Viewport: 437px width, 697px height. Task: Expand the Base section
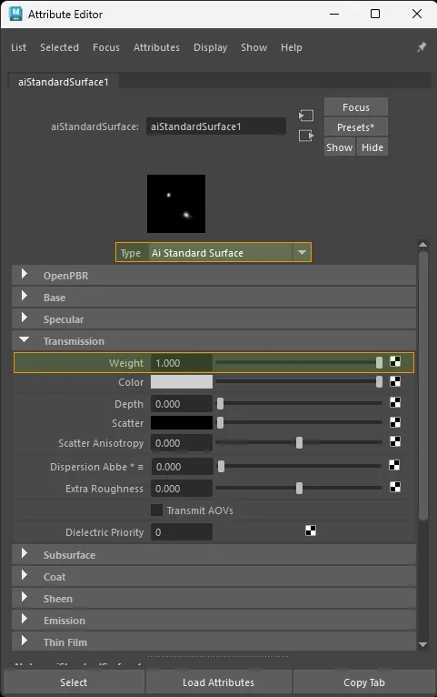pos(214,298)
